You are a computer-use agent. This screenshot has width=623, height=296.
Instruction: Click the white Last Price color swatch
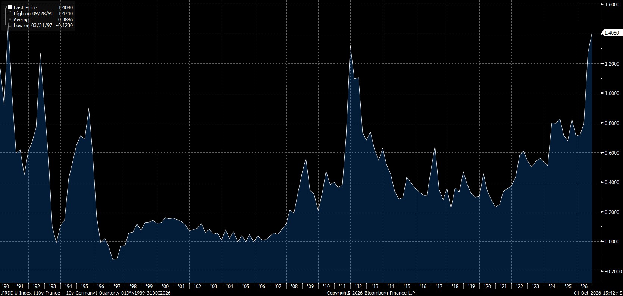tap(10, 7)
